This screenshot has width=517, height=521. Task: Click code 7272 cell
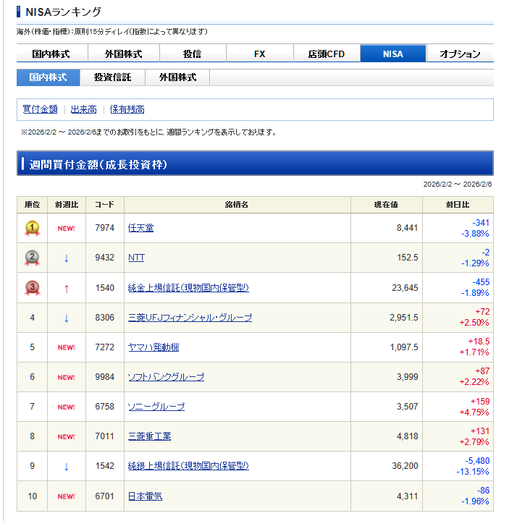(105, 347)
